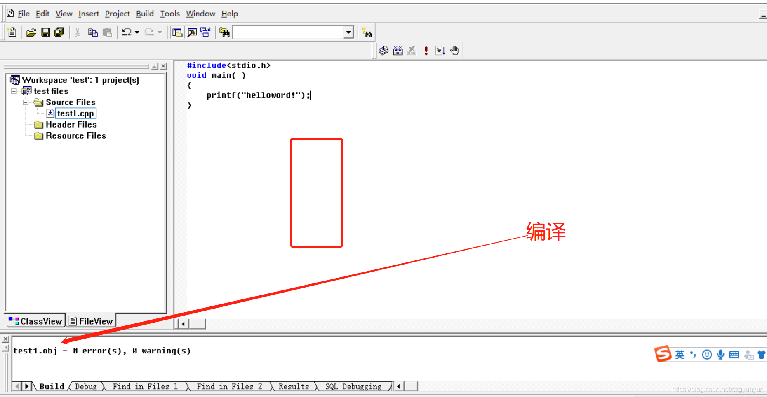767x397 pixels.
Task: Switch to the FileView tab
Action: pos(91,321)
